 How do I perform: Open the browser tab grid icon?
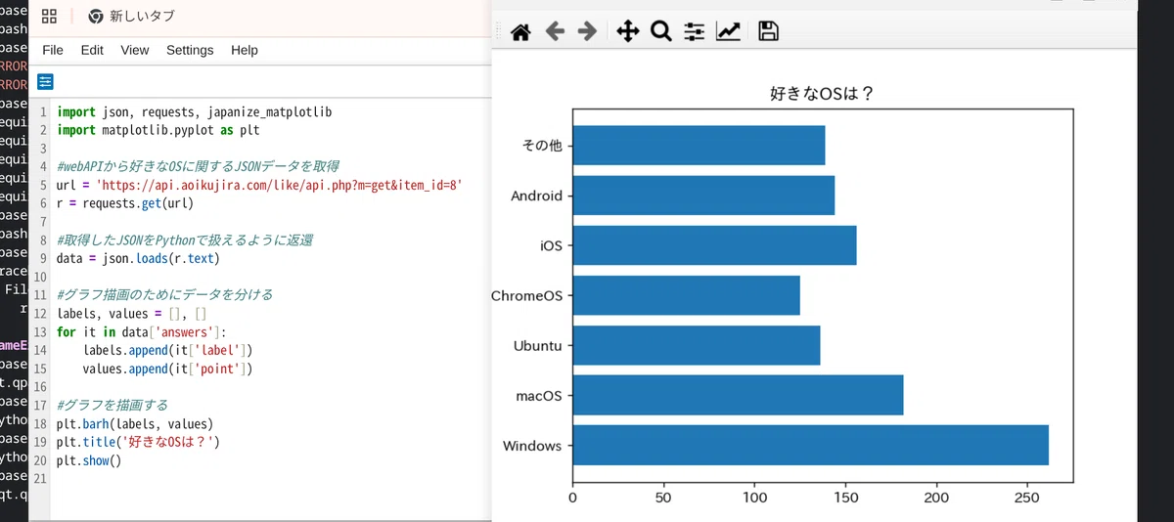coord(48,17)
